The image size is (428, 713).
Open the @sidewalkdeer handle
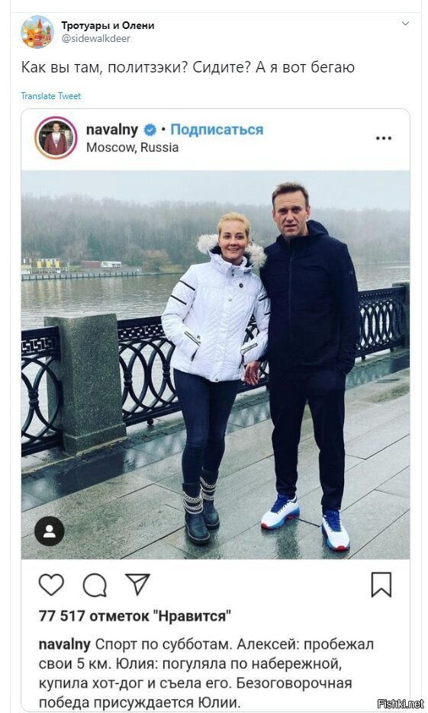[96, 39]
